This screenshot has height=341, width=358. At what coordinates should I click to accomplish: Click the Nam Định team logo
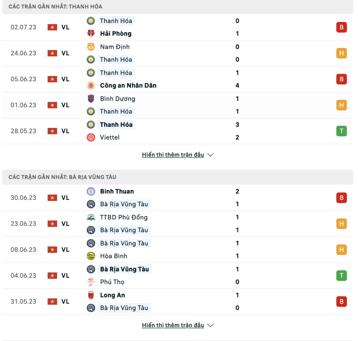click(x=91, y=47)
